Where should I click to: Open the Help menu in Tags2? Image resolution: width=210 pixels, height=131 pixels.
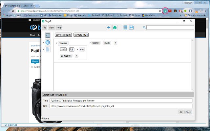(59, 28)
